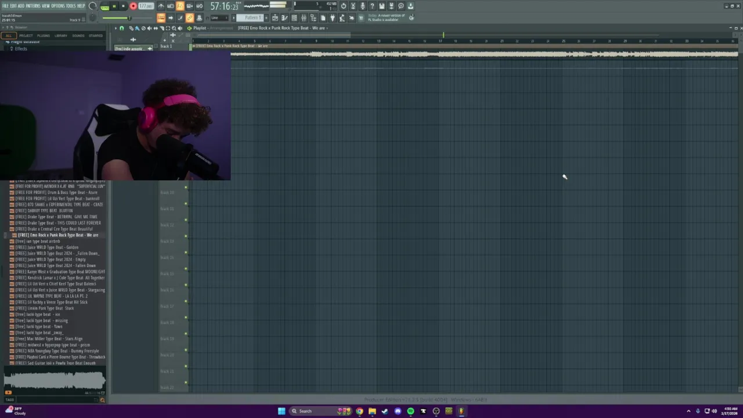Select the PROJECT browser tab
This screenshot has height=418, width=743.
click(x=26, y=35)
